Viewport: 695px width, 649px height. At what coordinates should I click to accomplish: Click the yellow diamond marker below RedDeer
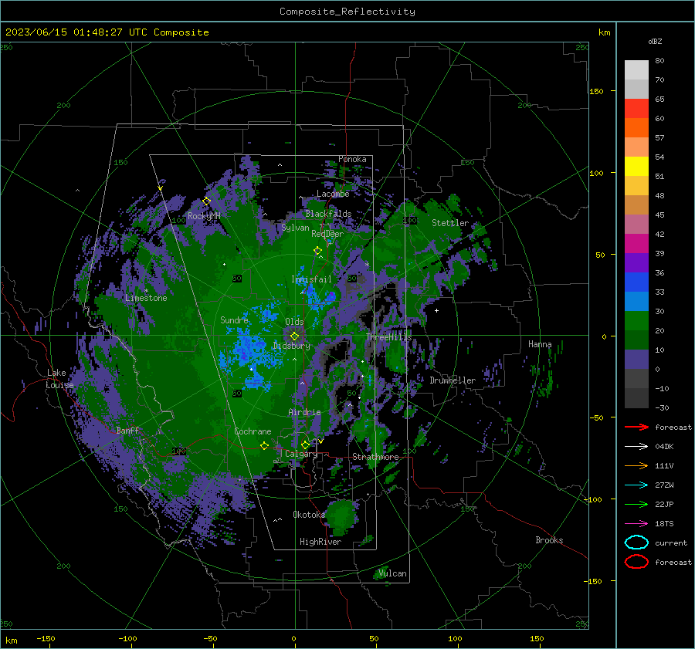point(317,251)
